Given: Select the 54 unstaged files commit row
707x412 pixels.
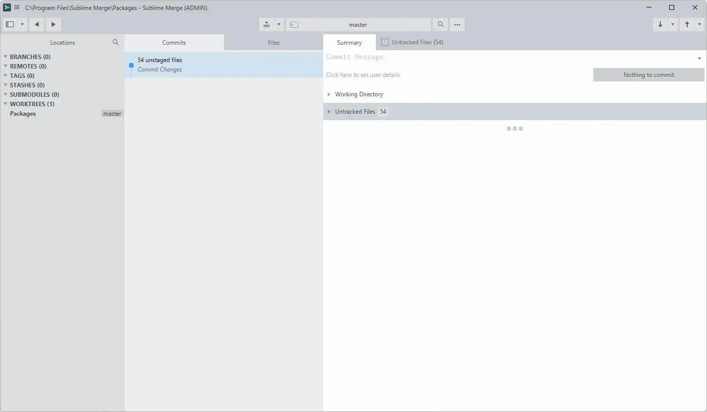Looking at the screenshot, I should pyautogui.click(x=223, y=65).
